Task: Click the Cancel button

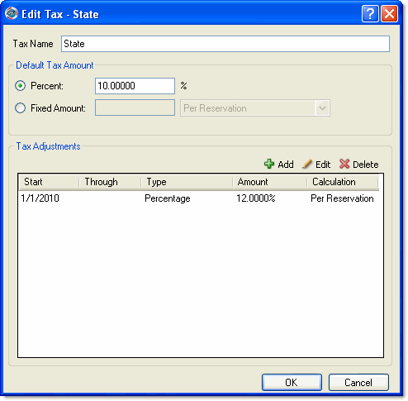Action: (358, 382)
